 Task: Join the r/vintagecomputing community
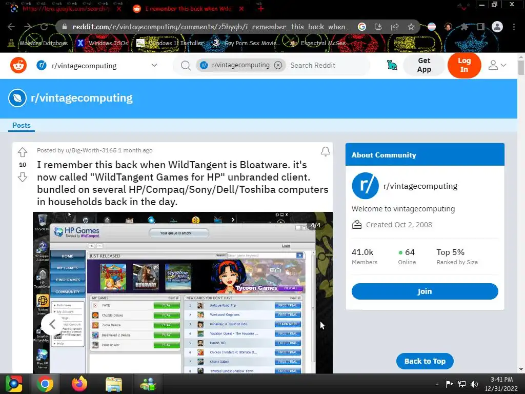point(425,291)
